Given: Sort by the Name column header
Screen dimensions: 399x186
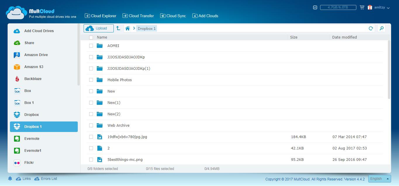Looking at the screenshot, I should click(x=102, y=37).
